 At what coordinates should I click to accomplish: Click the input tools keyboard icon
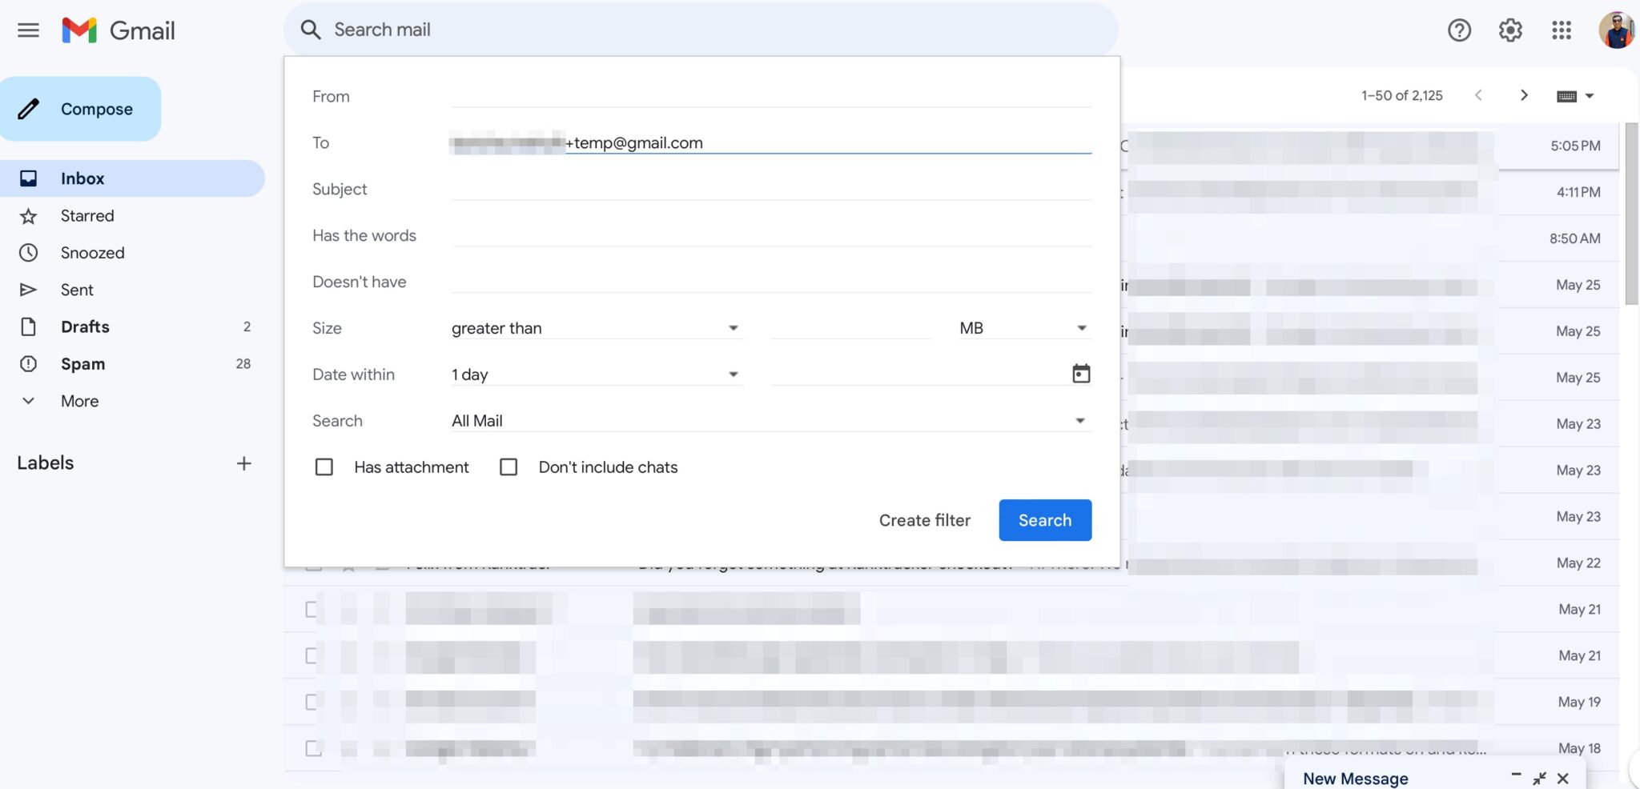1568,94
